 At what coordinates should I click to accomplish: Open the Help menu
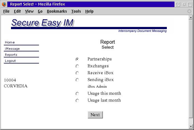click(89, 11)
